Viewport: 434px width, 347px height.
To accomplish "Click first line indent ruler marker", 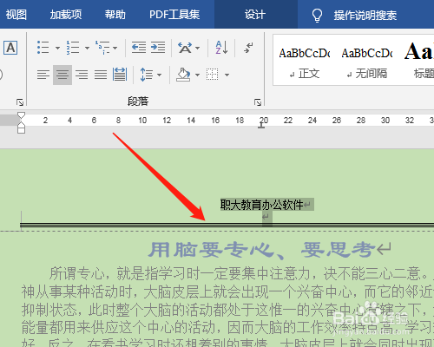I will (x=21, y=115).
